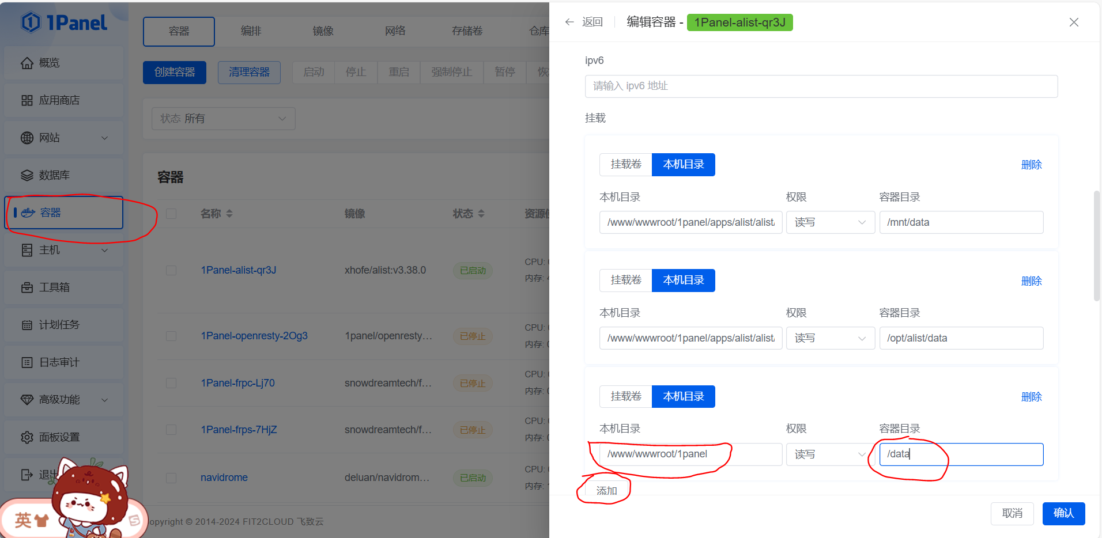The height and width of the screenshot is (538, 1102).
Task: Click the /www/wwwroot/1panel 本机目录 field
Action: [x=690, y=454]
